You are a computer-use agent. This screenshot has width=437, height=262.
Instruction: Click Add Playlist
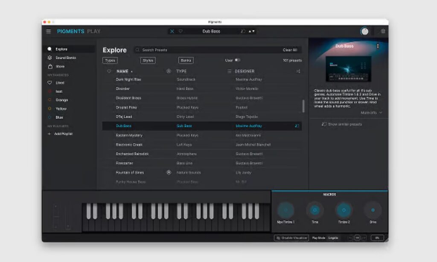(x=64, y=134)
